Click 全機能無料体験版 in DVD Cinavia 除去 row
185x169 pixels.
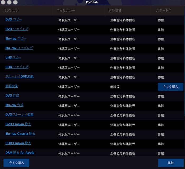122,125
